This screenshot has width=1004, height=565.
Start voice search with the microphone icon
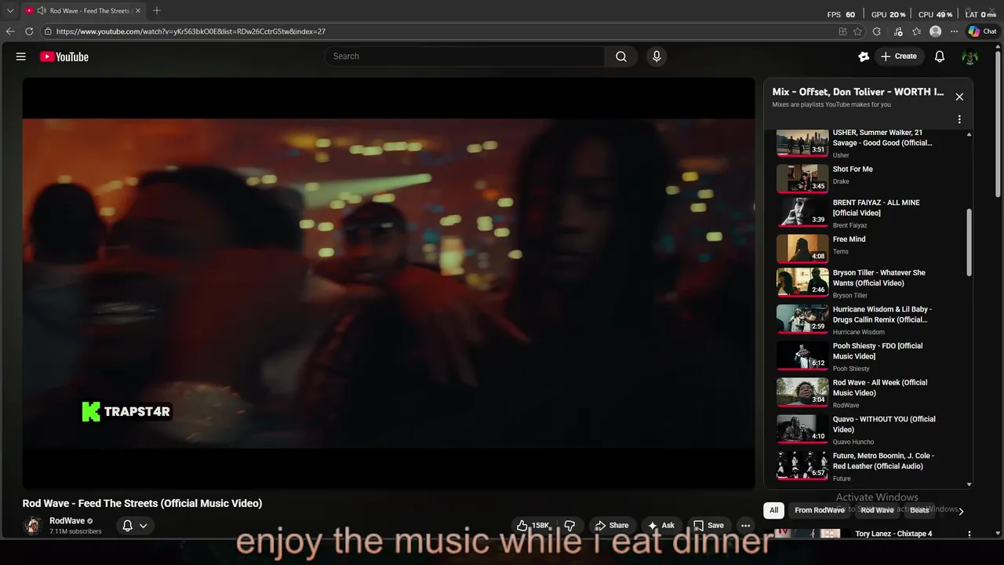pos(657,56)
